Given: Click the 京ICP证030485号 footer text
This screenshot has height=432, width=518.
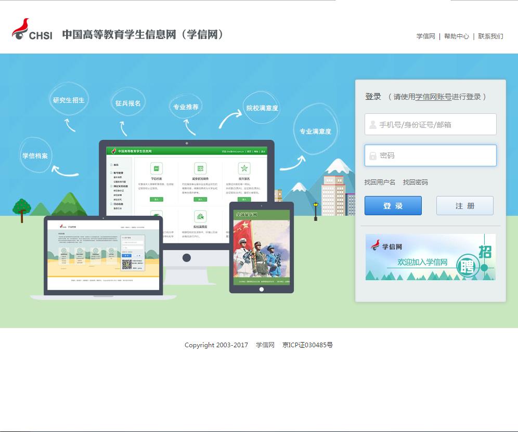Looking at the screenshot, I should (x=307, y=345).
